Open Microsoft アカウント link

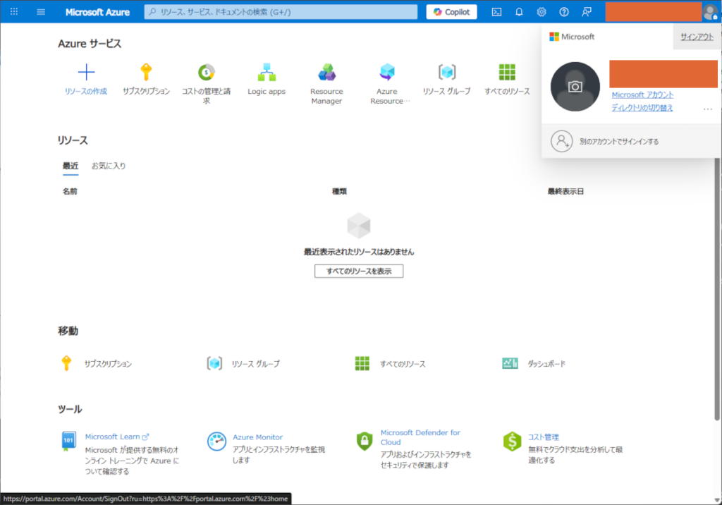coord(642,95)
